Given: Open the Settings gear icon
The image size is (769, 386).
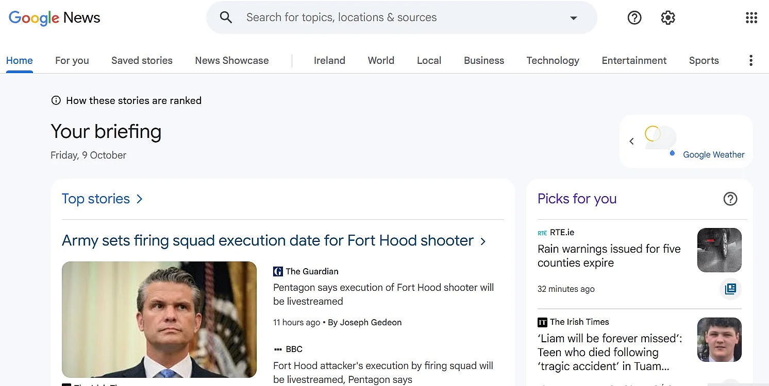Looking at the screenshot, I should 668,17.
